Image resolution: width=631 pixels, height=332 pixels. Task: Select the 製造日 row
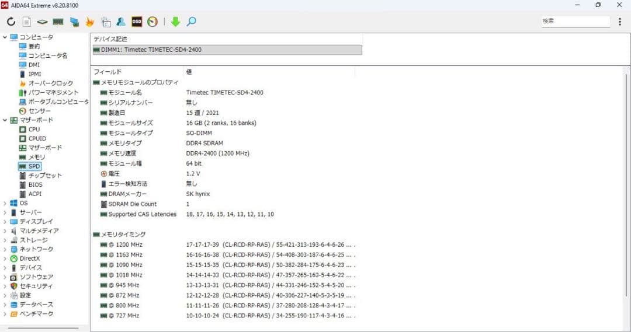tap(224, 113)
